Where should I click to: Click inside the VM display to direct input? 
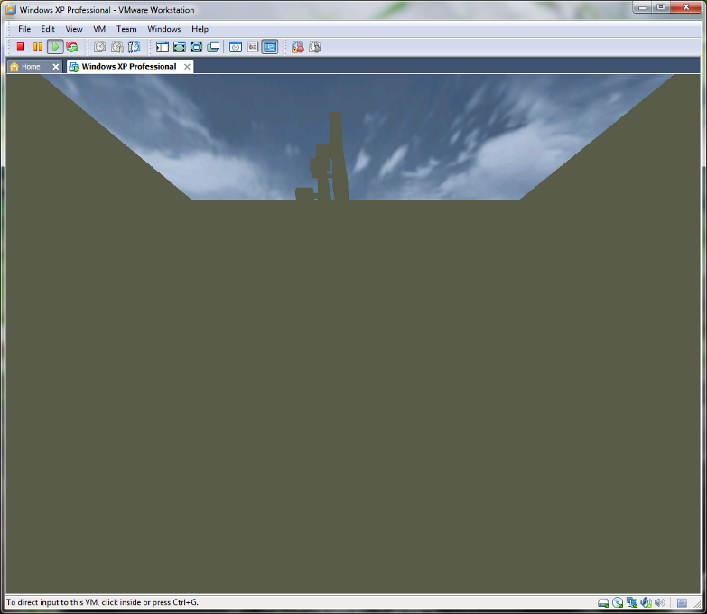pos(353,333)
